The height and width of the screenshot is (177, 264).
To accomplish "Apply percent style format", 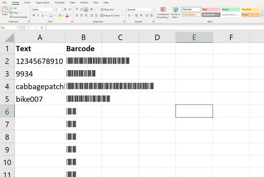I will (137, 15).
